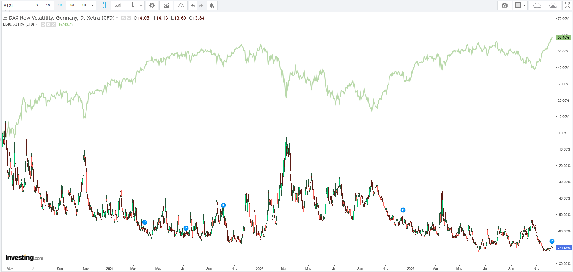This screenshot has width=573, height=272.
Task: Click the P marker near December 2022
Action: (403, 210)
